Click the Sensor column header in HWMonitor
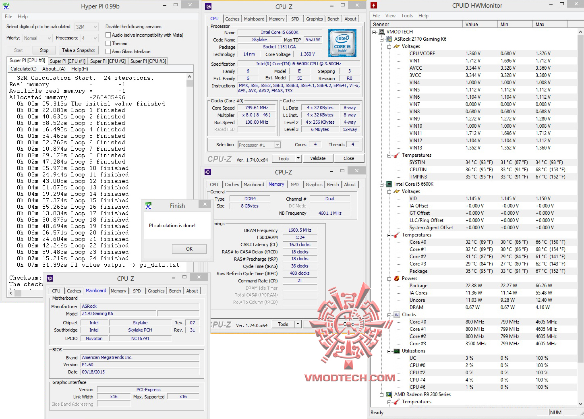This screenshot has width=584, height=419. pyautogui.click(x=416, y=25)
